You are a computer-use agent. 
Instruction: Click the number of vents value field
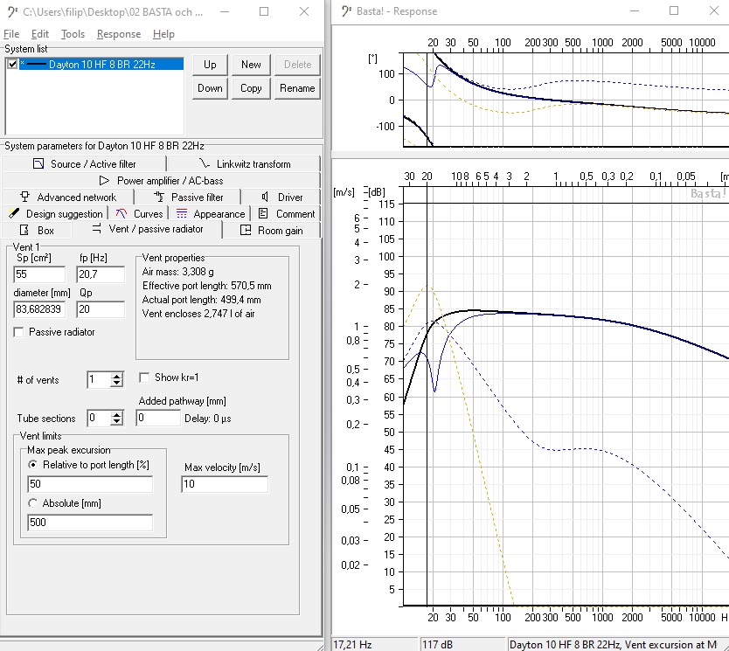coord(99,379)
